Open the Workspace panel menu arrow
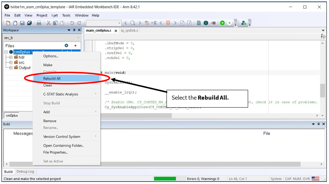The height and width of the screenshot is (184, 329). (69, 30)
